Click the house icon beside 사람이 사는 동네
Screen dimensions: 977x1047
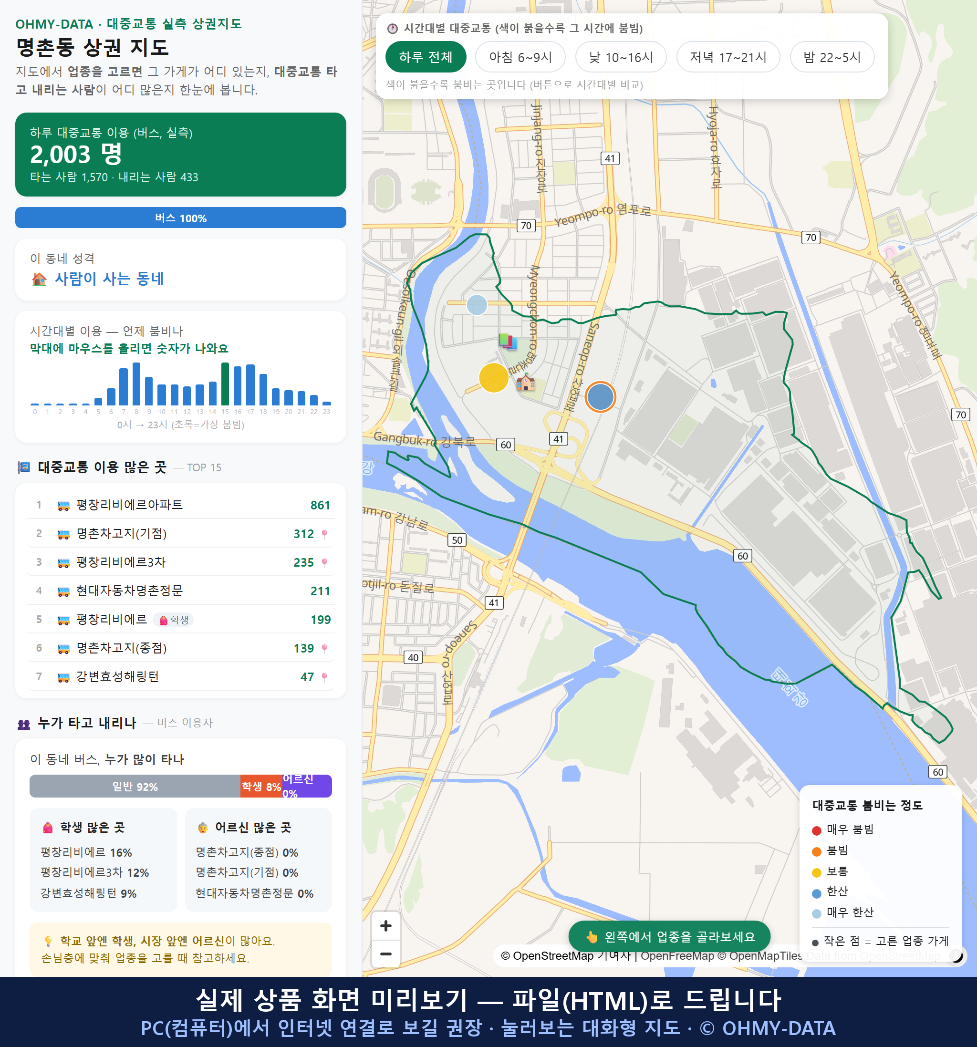39,279
